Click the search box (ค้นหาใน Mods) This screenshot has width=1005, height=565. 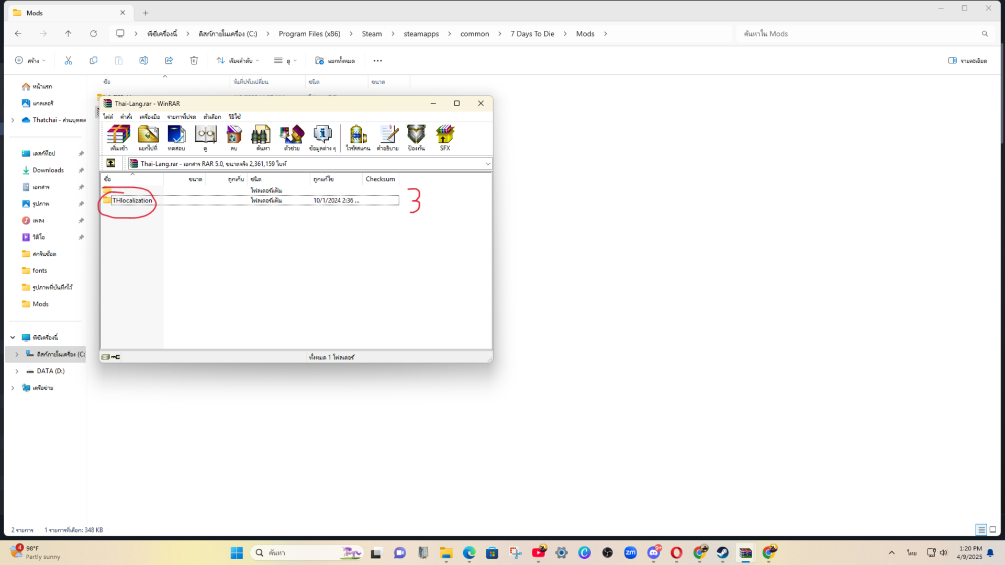866,33
